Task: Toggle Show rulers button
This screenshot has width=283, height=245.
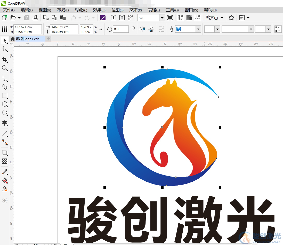Action: [x=181, y=18]
